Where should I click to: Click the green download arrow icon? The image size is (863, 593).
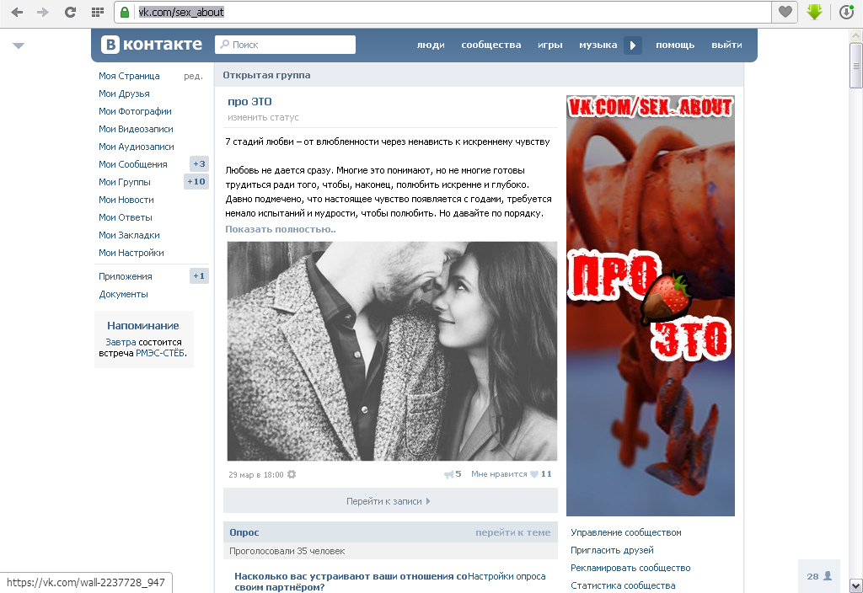pyautogui.click(x=815, y=12)
